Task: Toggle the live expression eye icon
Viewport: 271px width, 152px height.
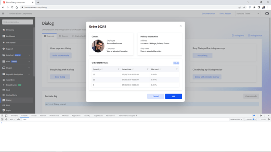Action: coord(18,119)
